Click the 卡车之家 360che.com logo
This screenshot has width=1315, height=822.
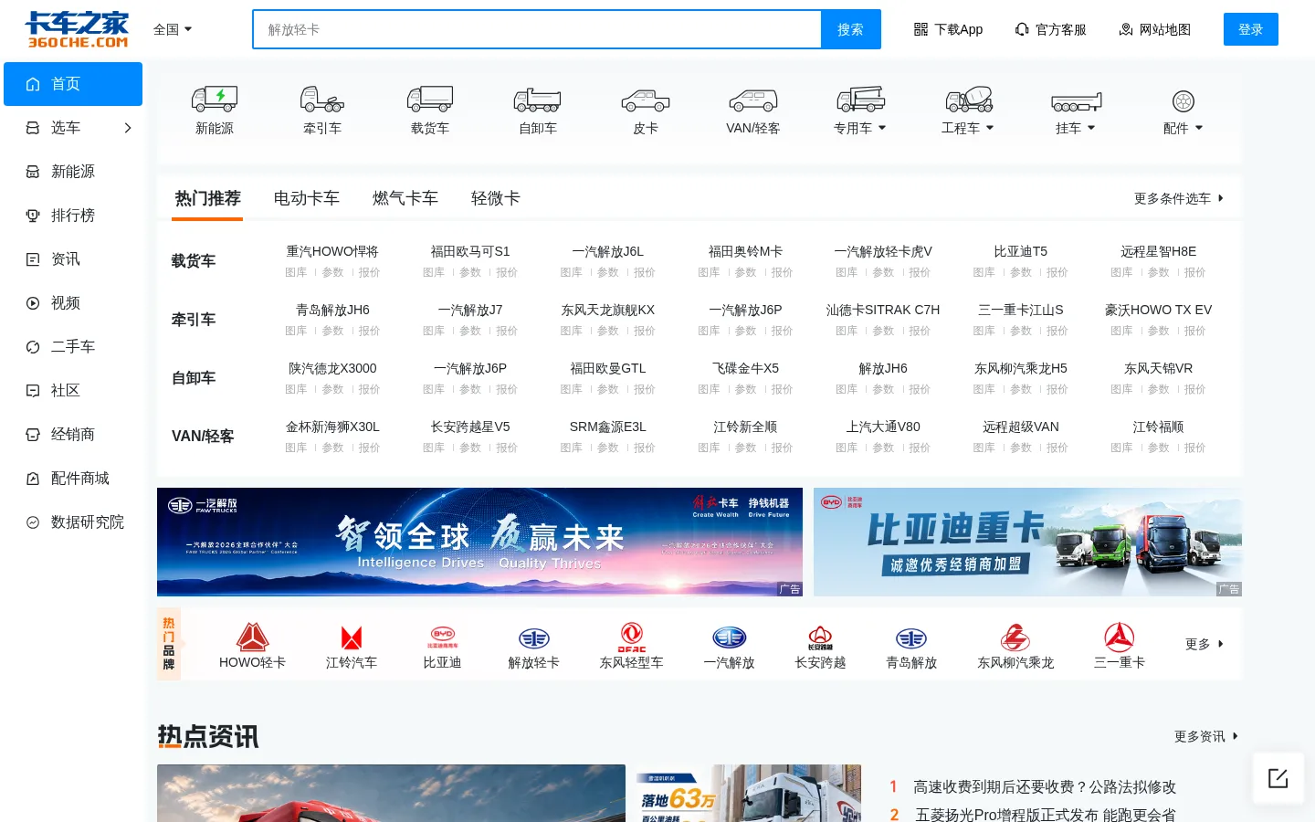[77, 29]
